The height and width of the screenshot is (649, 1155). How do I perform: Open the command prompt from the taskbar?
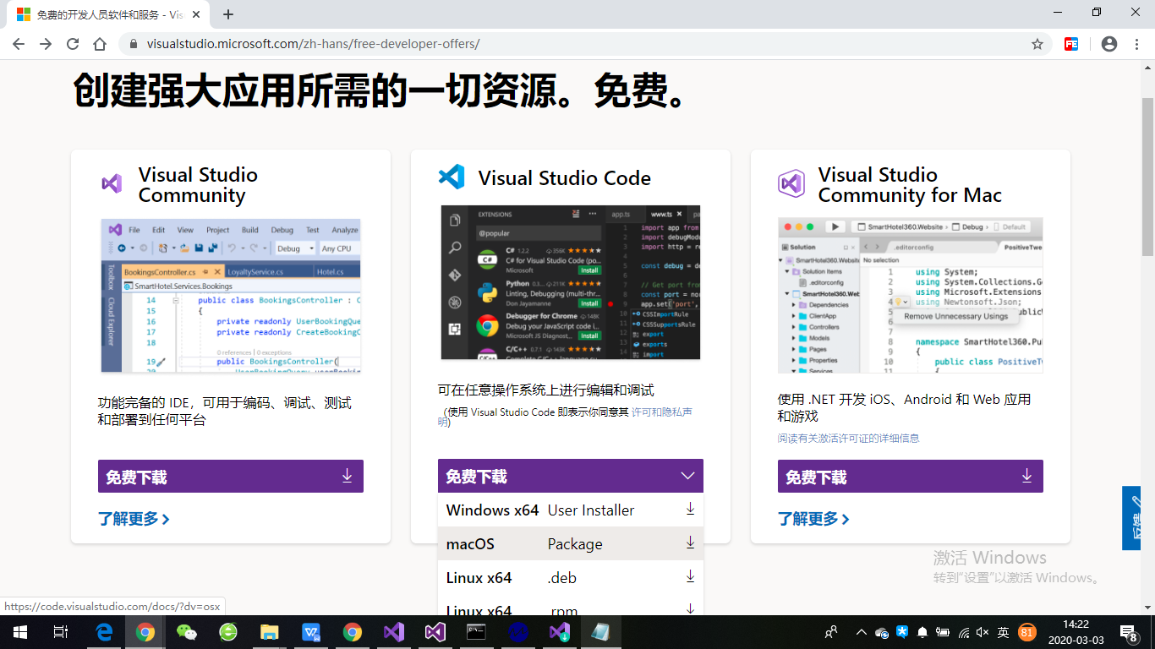[477, 632]
